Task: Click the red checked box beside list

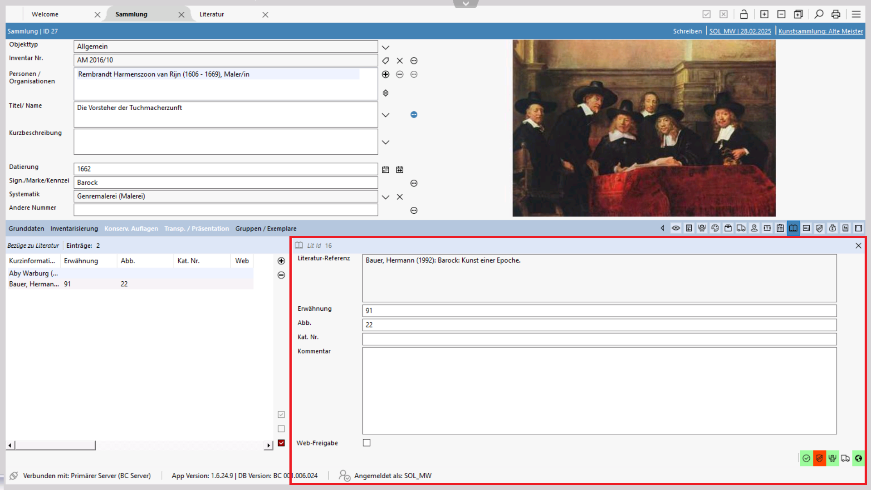Action: tap(281, 443)
